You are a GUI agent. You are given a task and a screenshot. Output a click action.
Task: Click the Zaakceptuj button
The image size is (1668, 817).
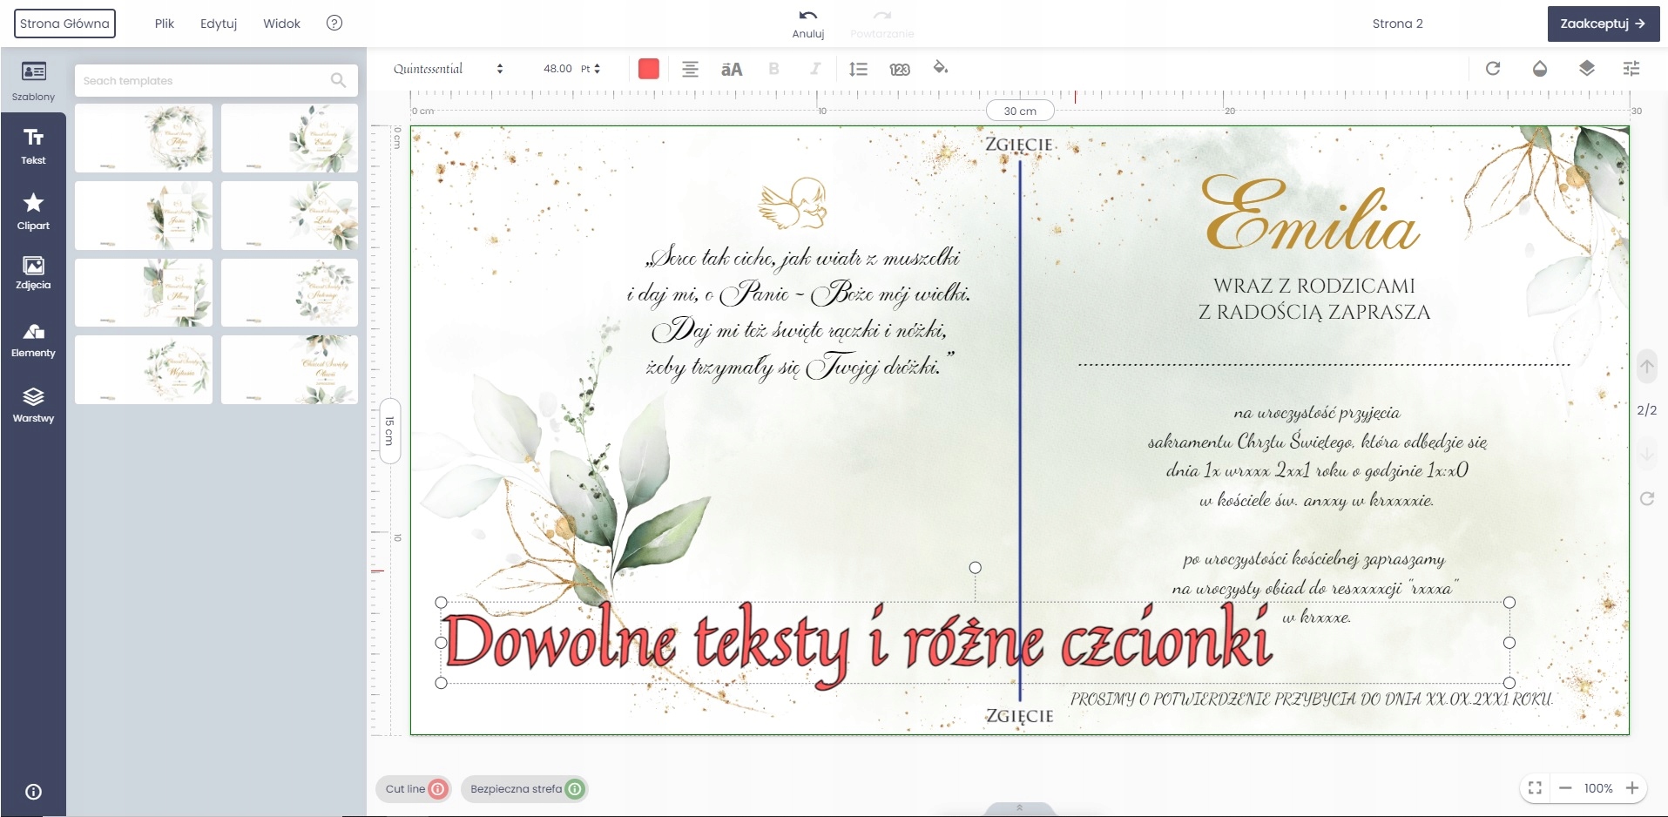(x=1602, y=24)
